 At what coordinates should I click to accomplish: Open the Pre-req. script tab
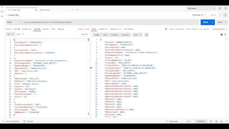pos(45,29)
